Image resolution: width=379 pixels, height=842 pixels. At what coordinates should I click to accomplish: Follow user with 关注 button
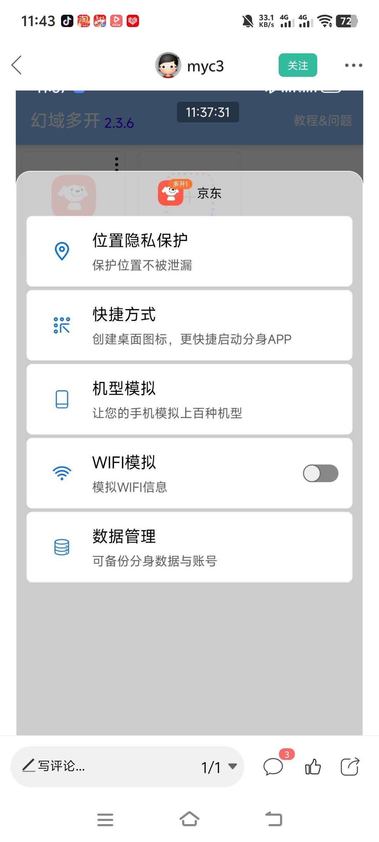298,65
